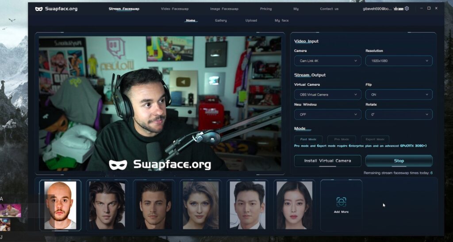This screenshot has width=453, height=242.
Task: Select the man in suit face thumbnail
Action: click(248, 205)
